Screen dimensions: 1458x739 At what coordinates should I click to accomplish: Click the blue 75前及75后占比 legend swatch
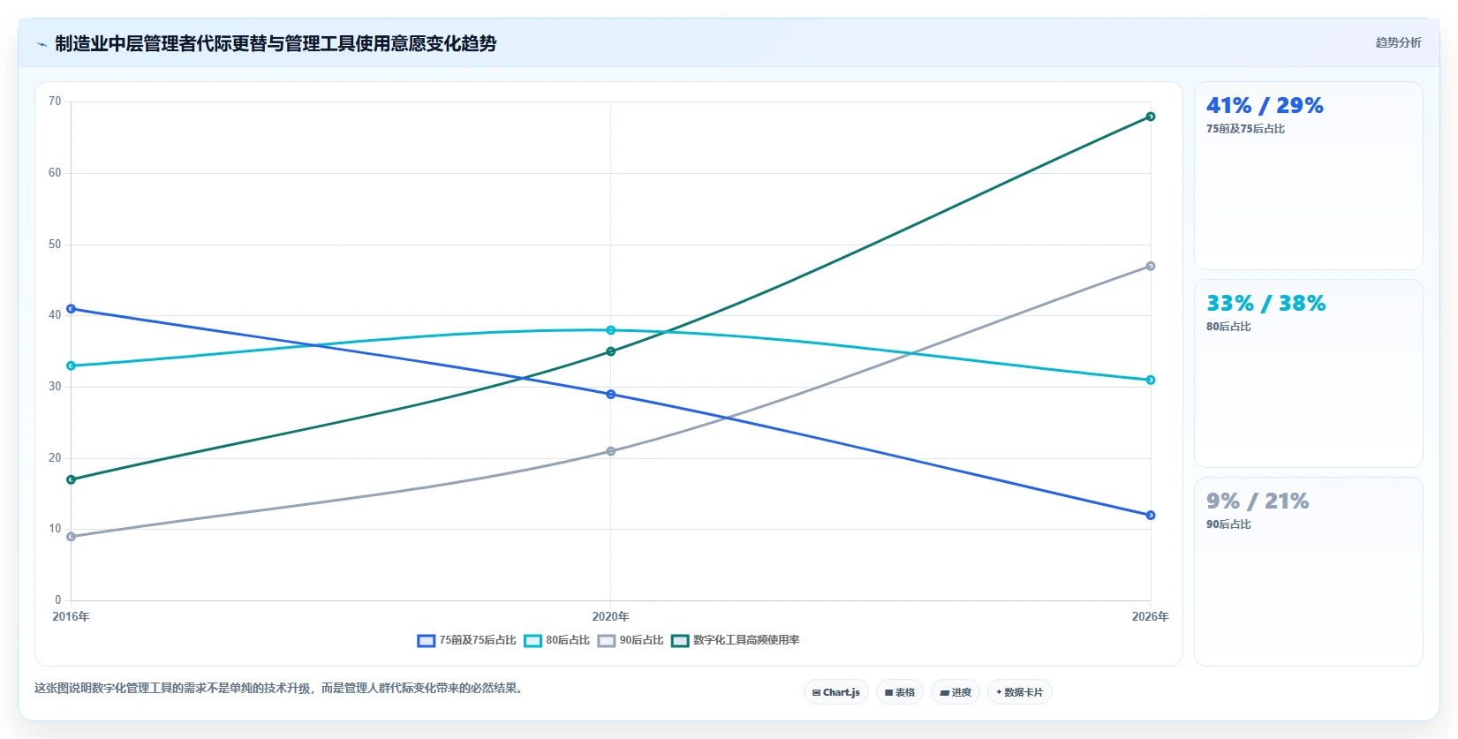coord(427,641)
